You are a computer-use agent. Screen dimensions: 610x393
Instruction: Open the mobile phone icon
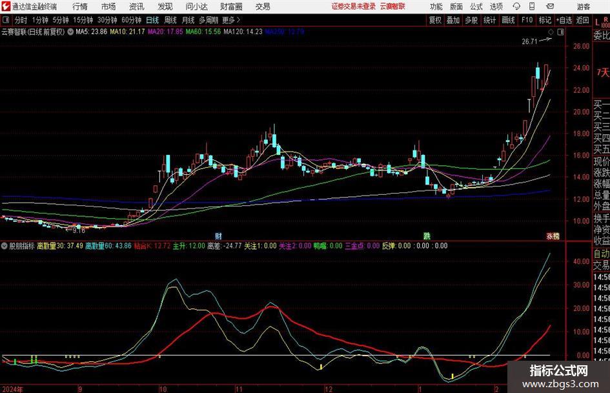pyautogui.click(x=532, y=6)
